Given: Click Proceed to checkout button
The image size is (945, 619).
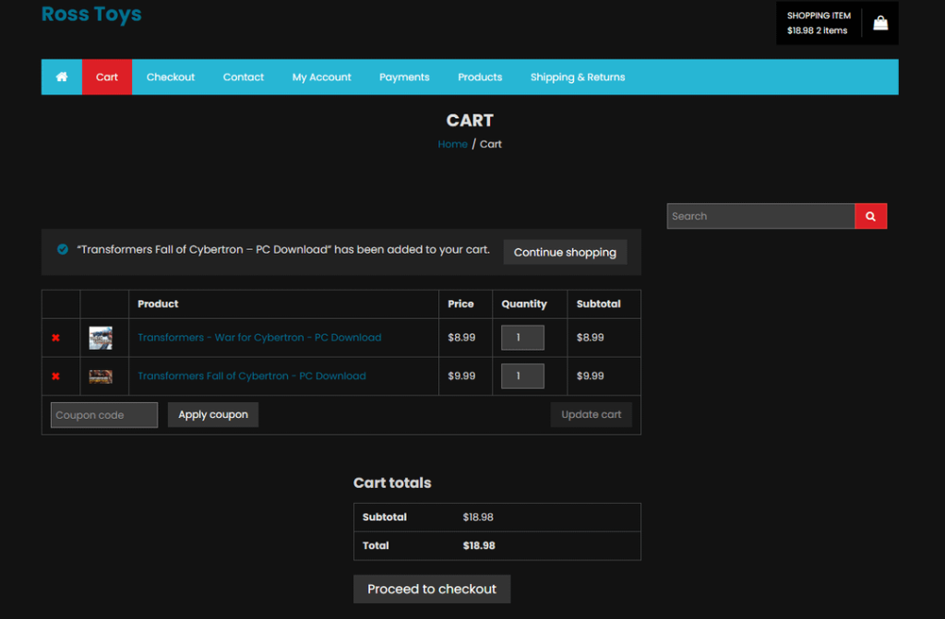Looking at the screenshot, I should pyautogui.click(x=432, y=589).
